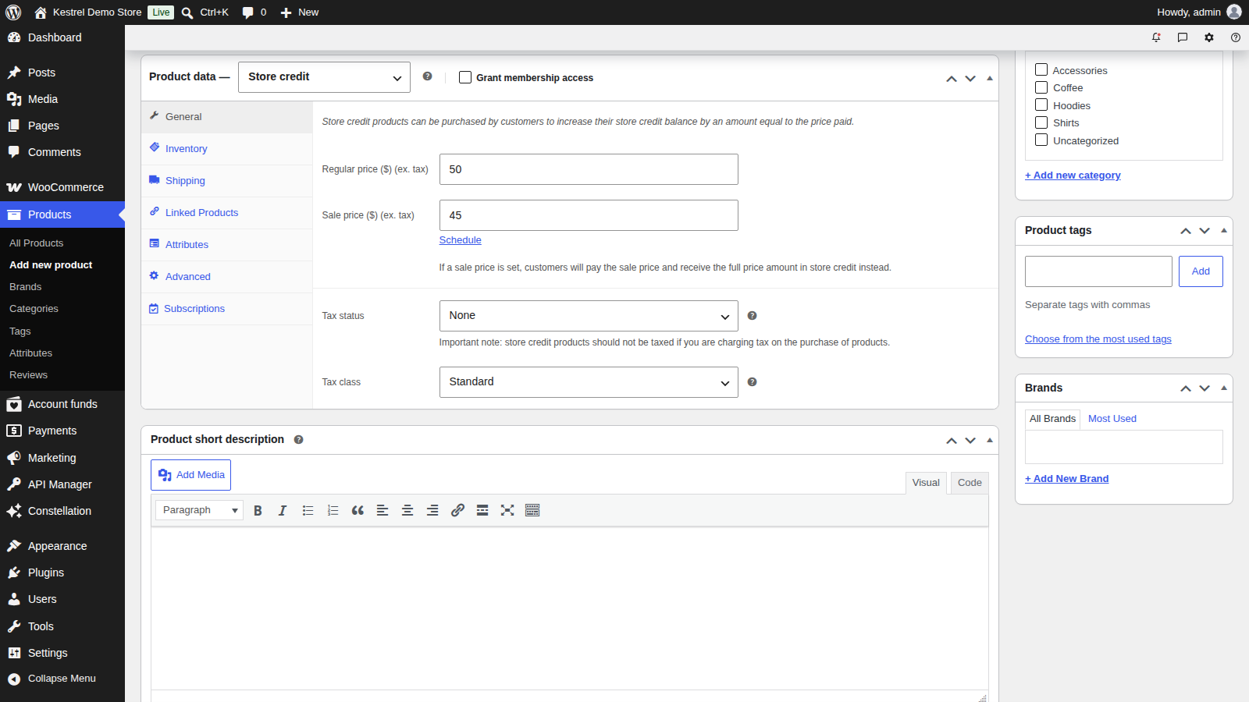Apply blockquote formatting
This screenshot has height=702, width=1249.
pos(358,510)
